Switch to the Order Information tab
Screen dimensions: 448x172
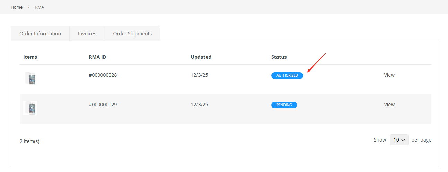pyautogui.click(x=40, y=34)
